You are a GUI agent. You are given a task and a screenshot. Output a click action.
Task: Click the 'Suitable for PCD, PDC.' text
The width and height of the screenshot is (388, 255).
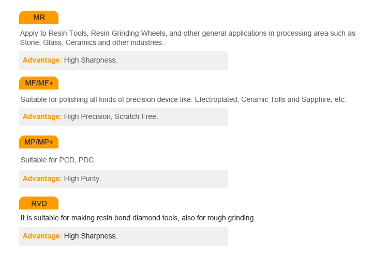(58, 160)
